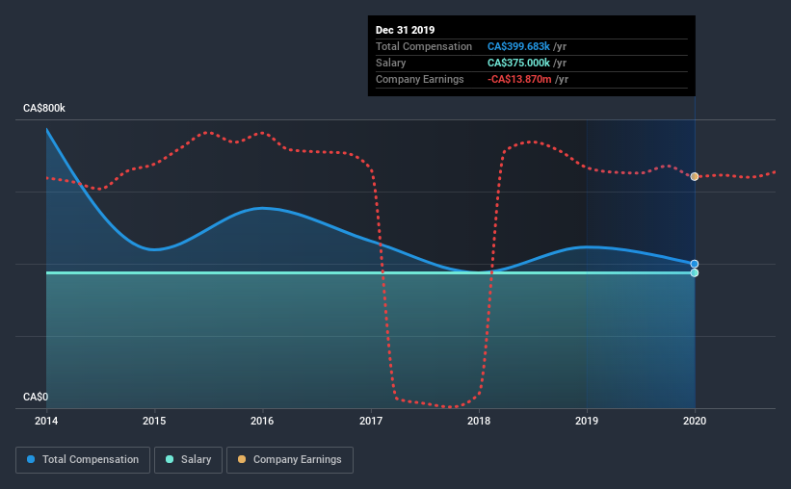Click the blue Total Compensation data point at 2020
Viewport: 791px width, 489px height.
pyautogui.click(x=695, y=264)
